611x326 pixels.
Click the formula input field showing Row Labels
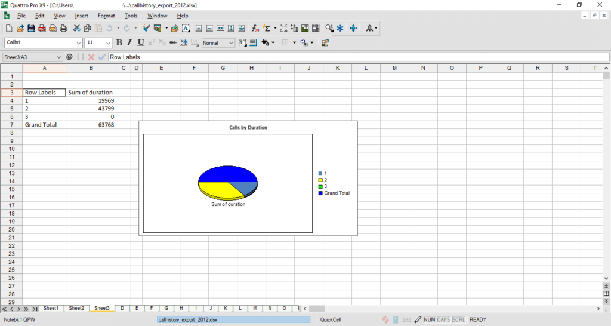coord(358,57)
